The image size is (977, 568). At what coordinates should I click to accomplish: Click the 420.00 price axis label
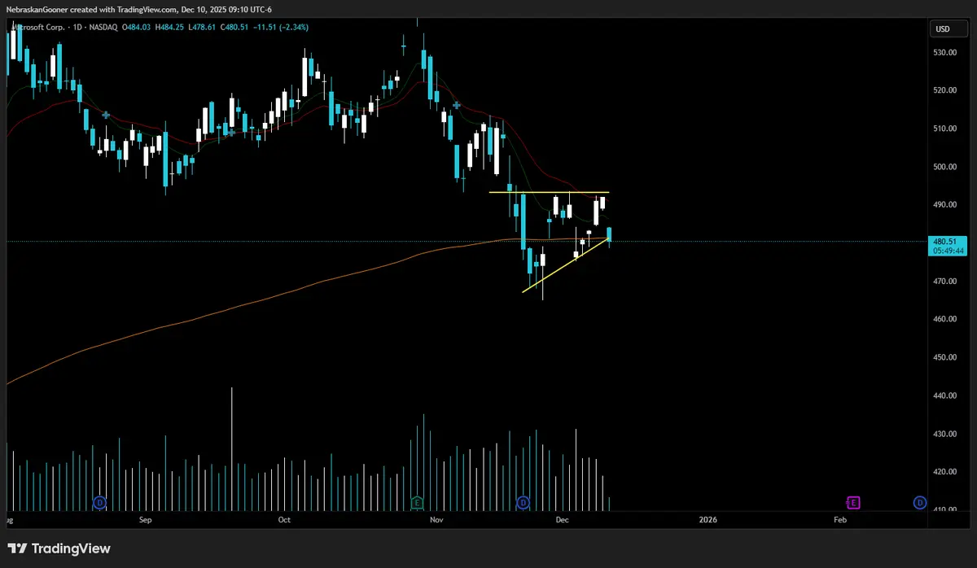click(x=945, y=472)
